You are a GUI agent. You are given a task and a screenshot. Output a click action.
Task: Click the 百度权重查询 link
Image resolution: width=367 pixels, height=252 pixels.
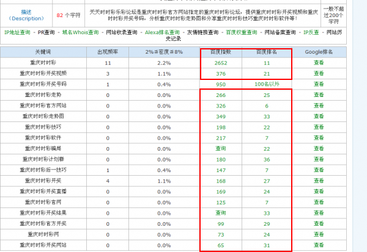(242, 32)
